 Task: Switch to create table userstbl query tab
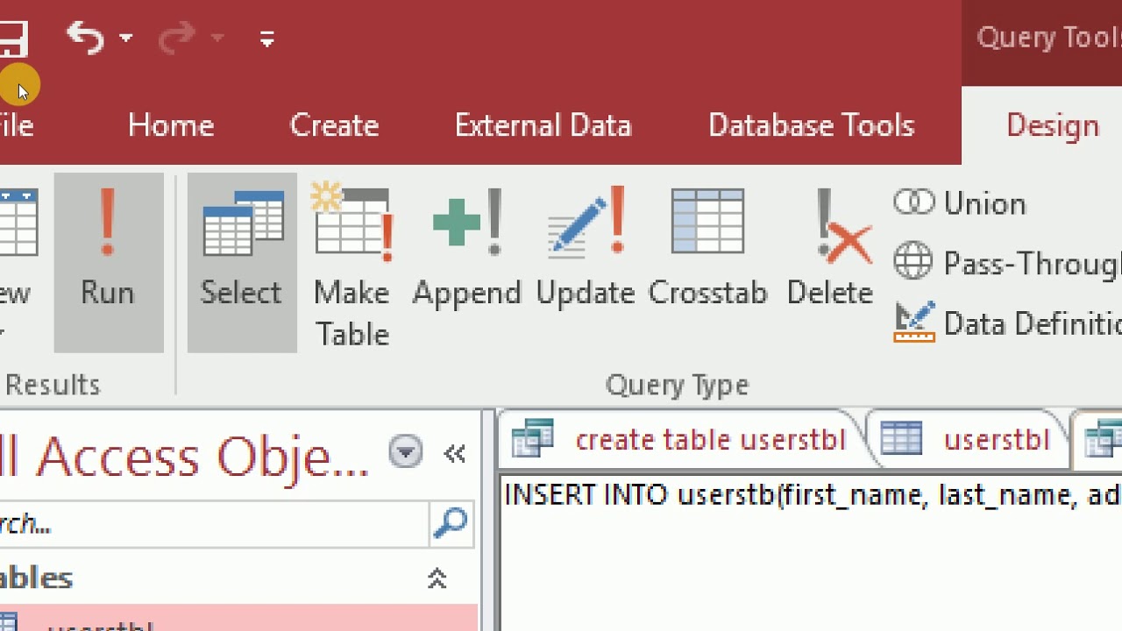click(681, 439)
